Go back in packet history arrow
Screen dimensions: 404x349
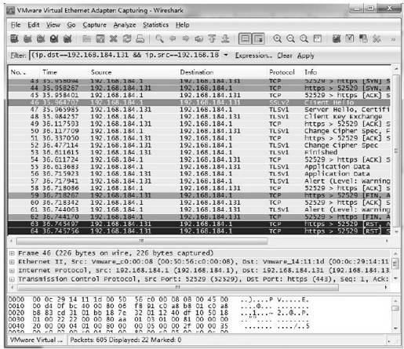(173, 39)
